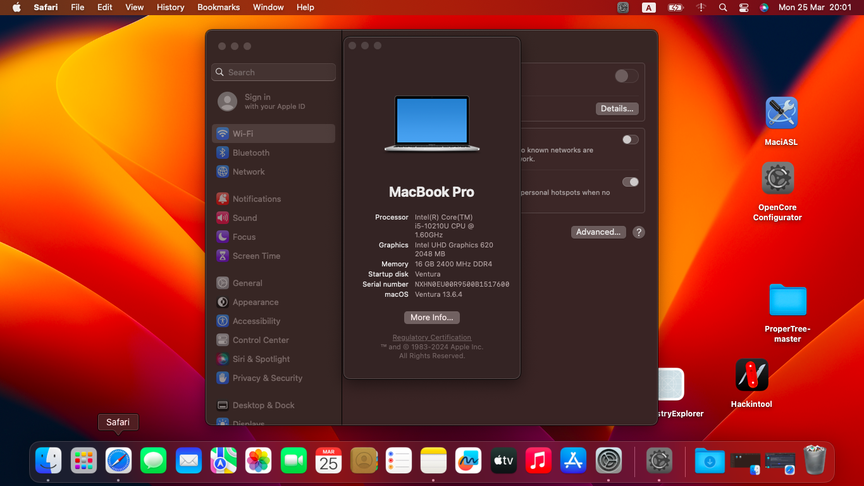The height and width of the screenshot is (486, 864).
Task: Open the Bookmarks menu
Action: click(x=218, y=7)
